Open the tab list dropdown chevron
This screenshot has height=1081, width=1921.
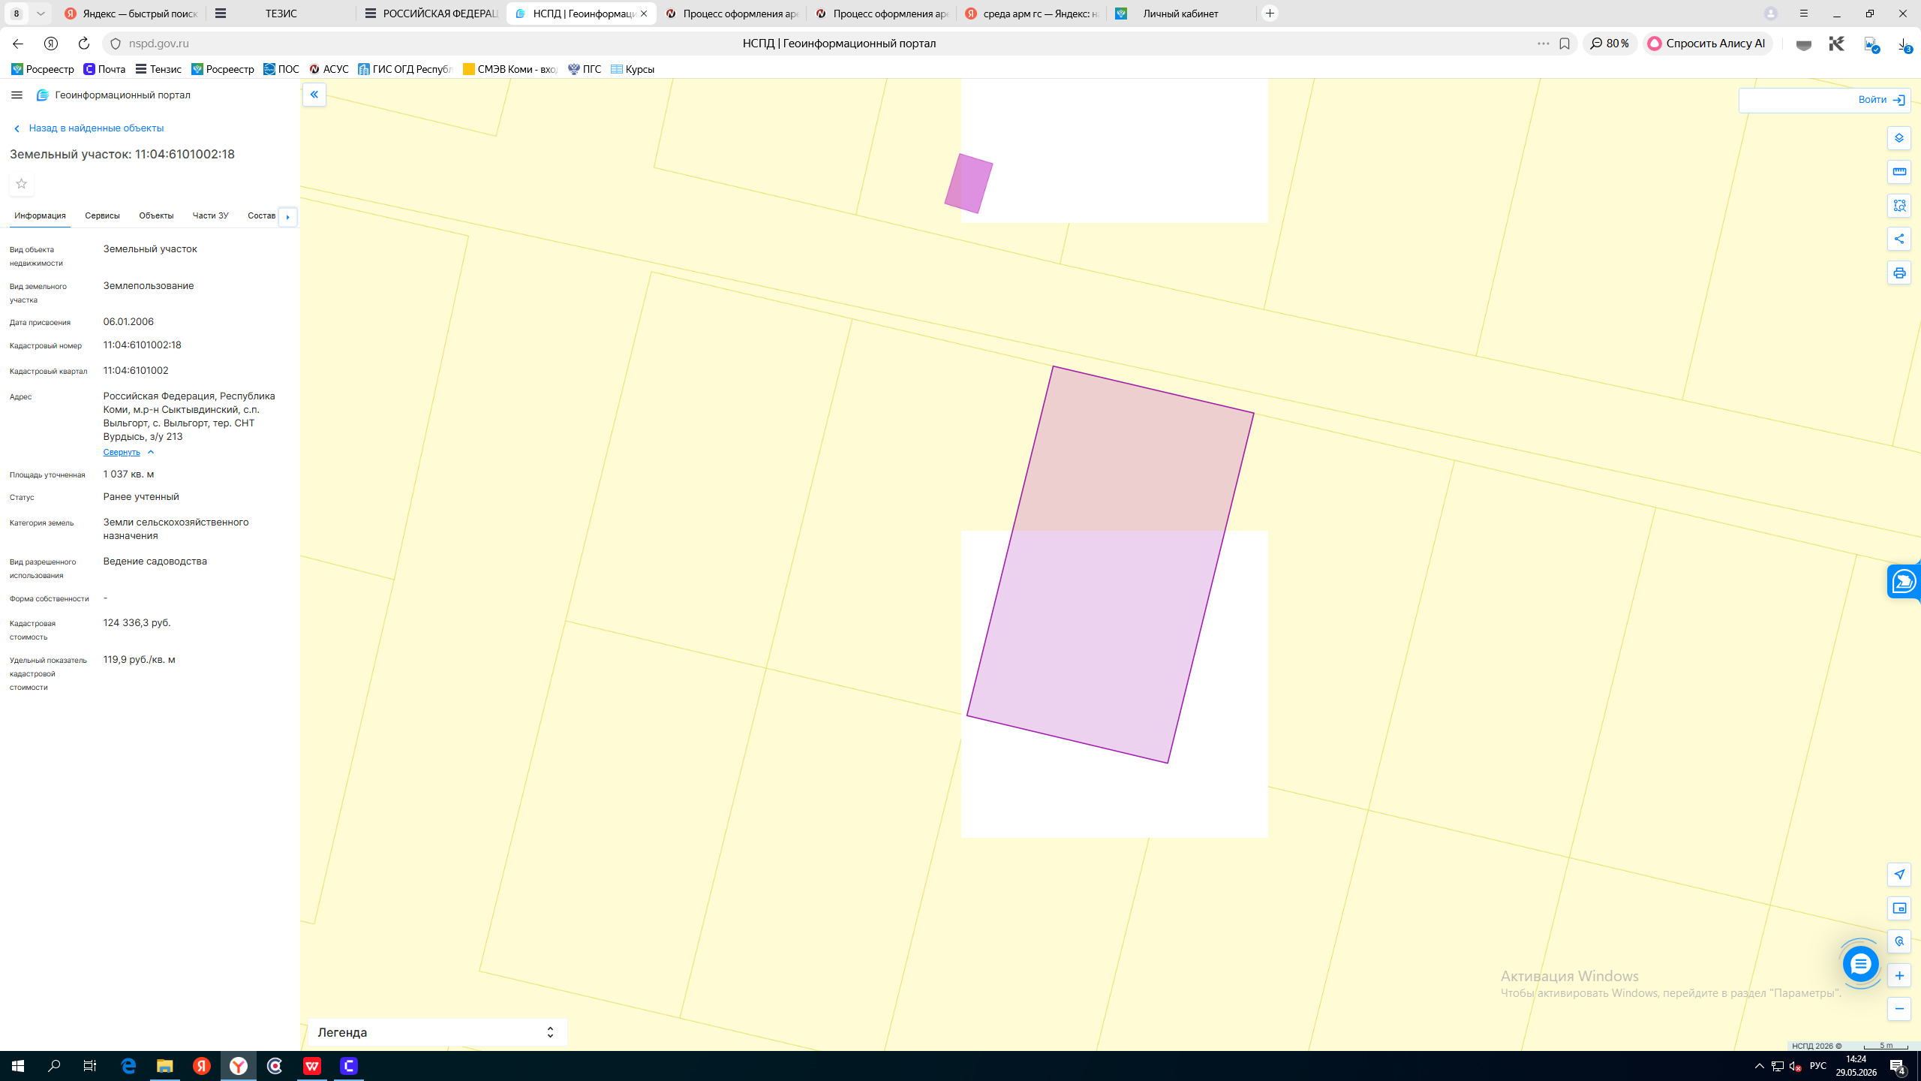coord(41,14)
